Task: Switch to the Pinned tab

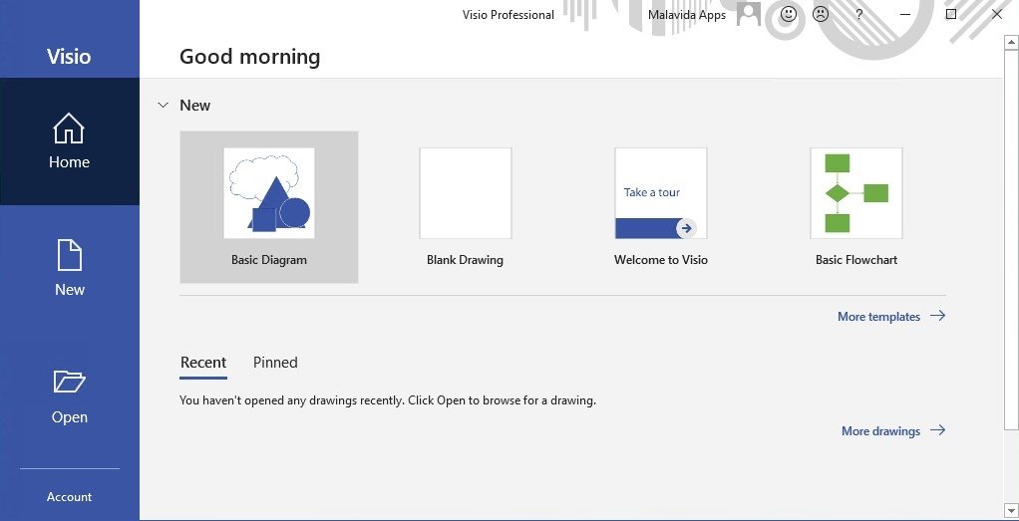Action: (275, 363)
